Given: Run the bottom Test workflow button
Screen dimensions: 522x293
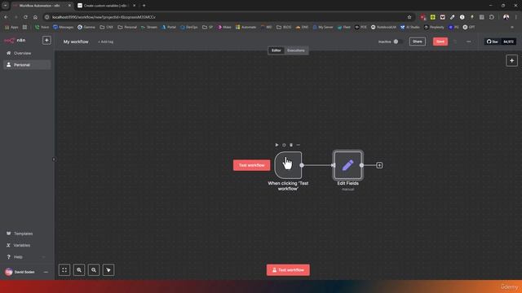Looking at the screenshot, I should (288, 270).
